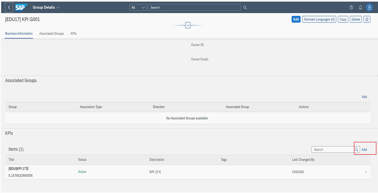Open the All search scope dropdown
This screenshot has width=378, height=193.
[x=138, y=7]
